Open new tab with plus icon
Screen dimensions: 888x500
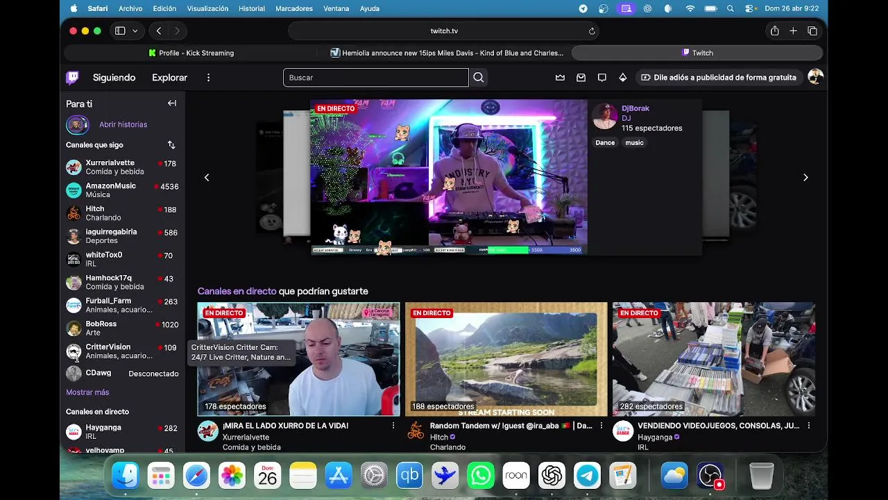point(793,31)
